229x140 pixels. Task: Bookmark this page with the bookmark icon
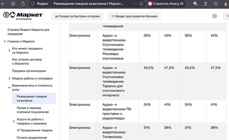click(x=141, y=4)
